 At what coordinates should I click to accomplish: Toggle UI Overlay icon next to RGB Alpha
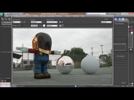click(x=60, y=26)
